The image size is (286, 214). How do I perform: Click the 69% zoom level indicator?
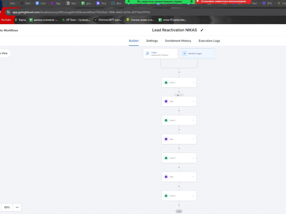coord(7,207)
